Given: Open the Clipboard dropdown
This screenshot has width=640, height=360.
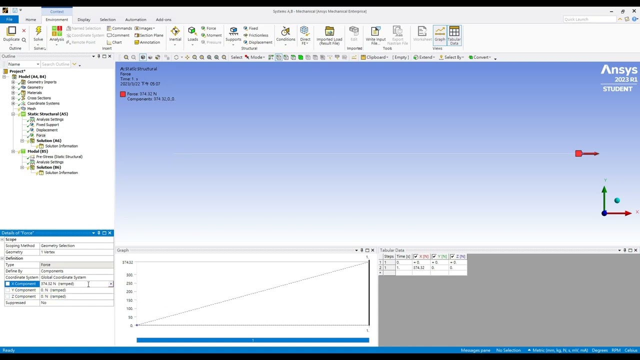Looking at the screenshot, I should point(374,57).
